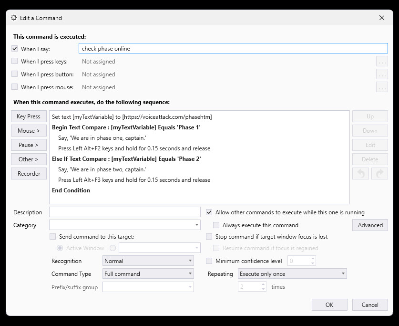Click the undo arrow icon below Delete
This screenshot has height=326, width=399.
point(360,173)
